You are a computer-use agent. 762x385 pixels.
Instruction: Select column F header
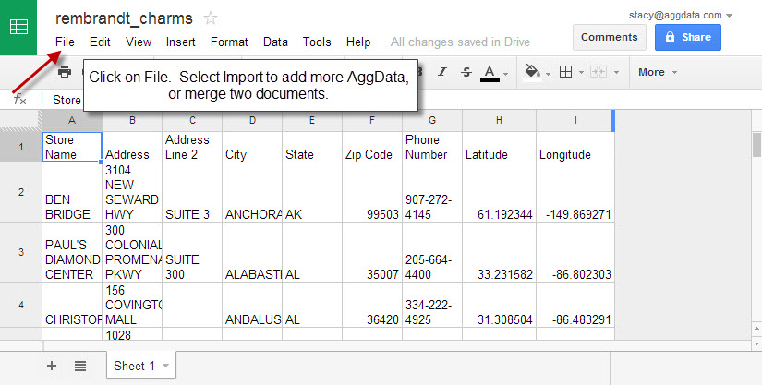click(x=372, y=120)
